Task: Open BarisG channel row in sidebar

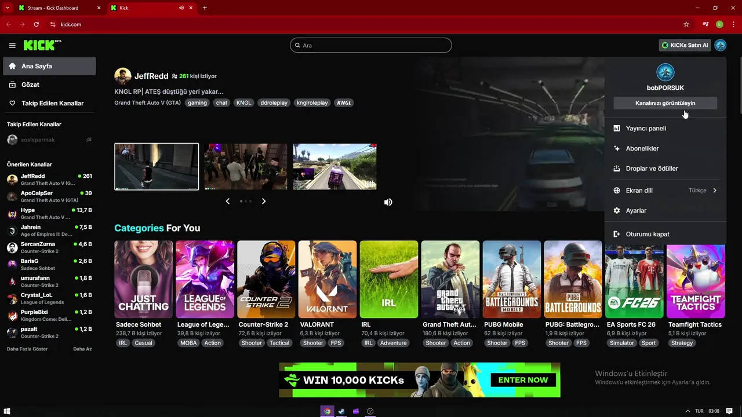Action: pos(49,265)
